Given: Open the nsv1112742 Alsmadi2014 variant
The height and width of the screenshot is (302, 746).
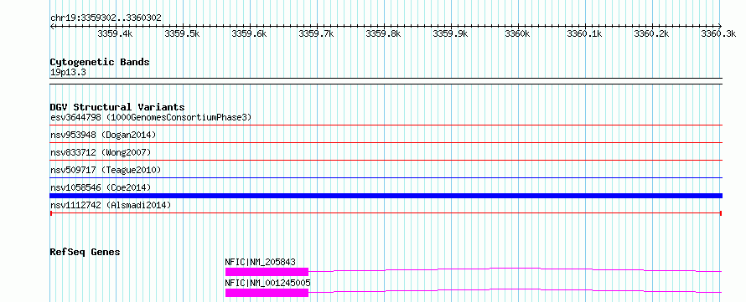Looking at the screenshot, I should (386, 213).
